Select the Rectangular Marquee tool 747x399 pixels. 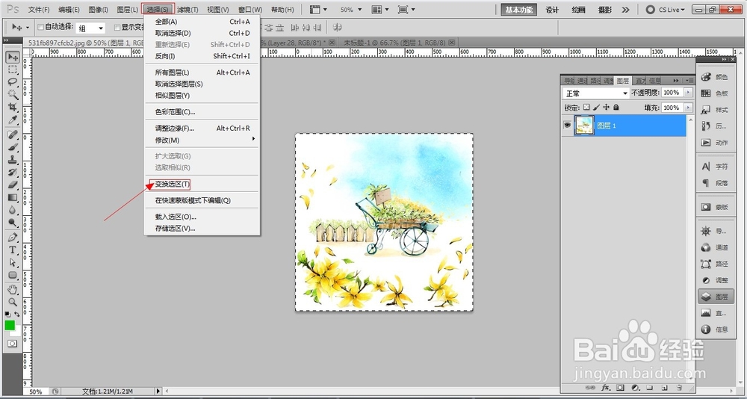click(13, 69)
